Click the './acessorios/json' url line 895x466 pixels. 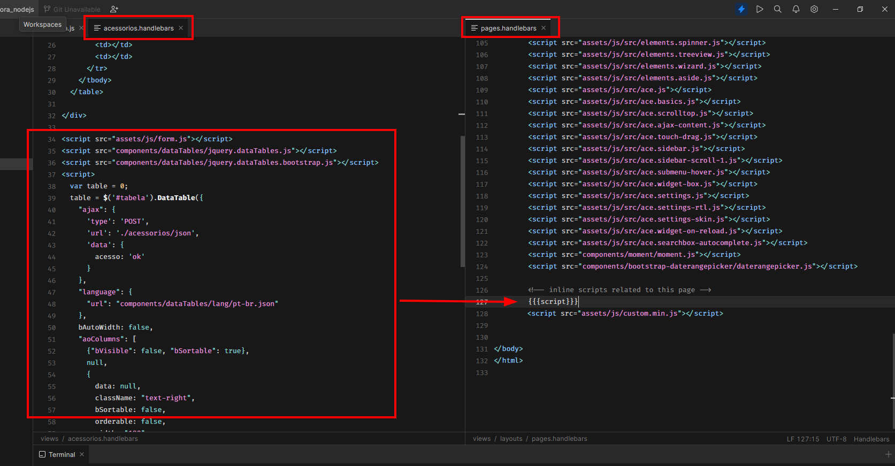coord(143,233)
